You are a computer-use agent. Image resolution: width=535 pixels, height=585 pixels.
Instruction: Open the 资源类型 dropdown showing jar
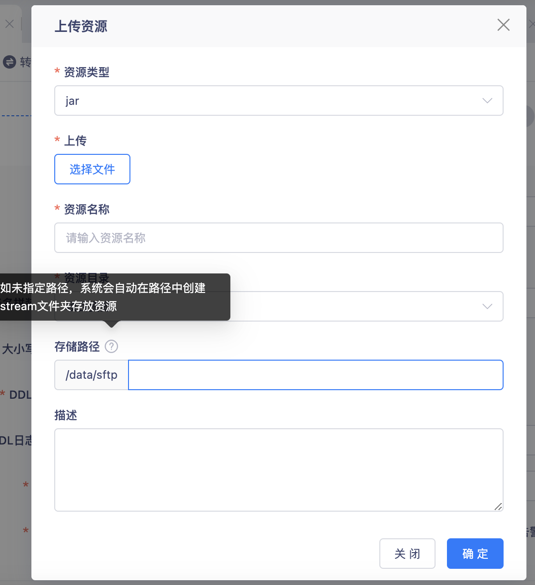pyautogui.click(x=278, y=101)
